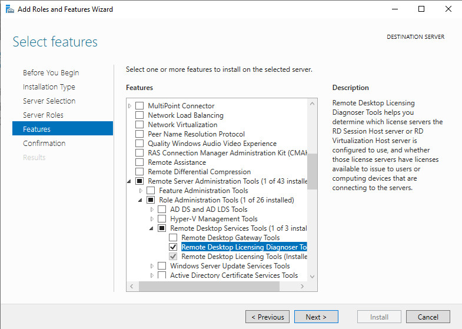Expand Feature Administration Tools node

click(141, 191)
